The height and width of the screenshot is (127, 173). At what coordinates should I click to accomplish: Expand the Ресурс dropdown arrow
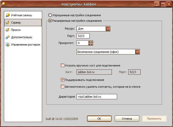tap(108, 29)
